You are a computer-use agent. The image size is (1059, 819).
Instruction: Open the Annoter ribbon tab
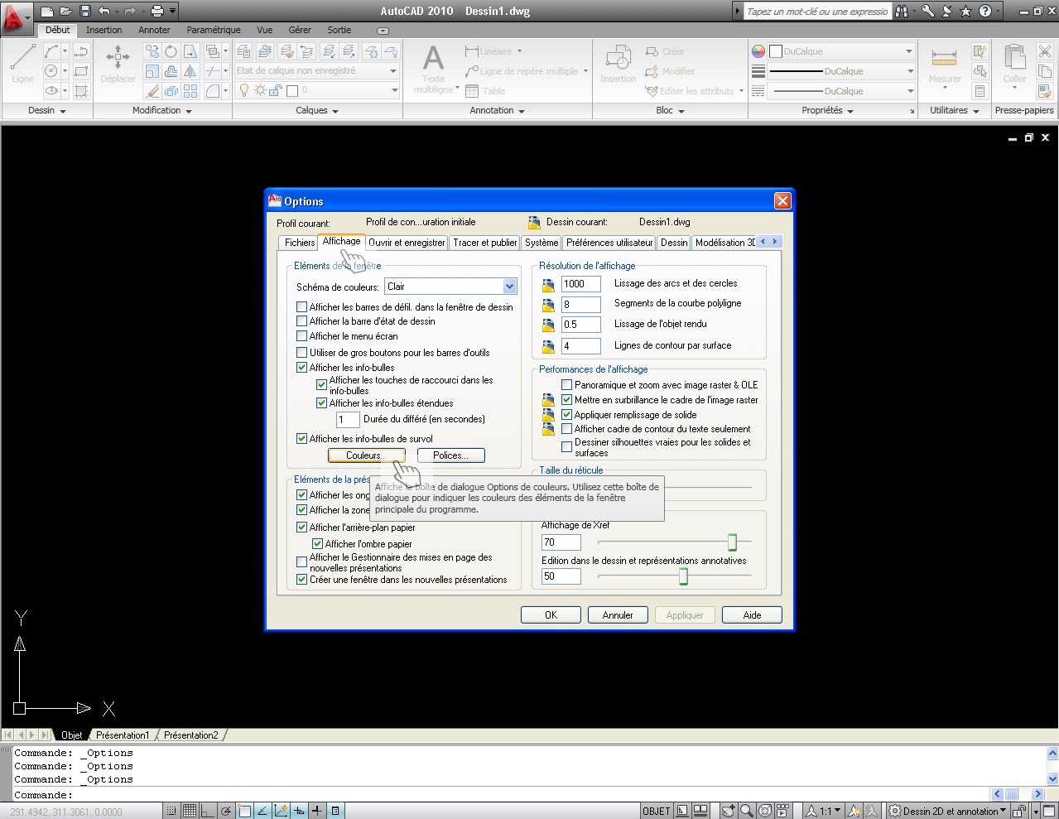154,30
